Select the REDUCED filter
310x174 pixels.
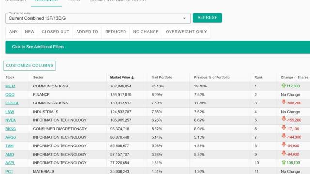(116, 32)
